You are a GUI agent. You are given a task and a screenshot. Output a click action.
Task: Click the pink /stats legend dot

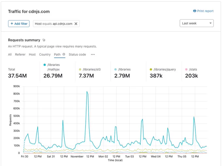(x=186, y=69)
